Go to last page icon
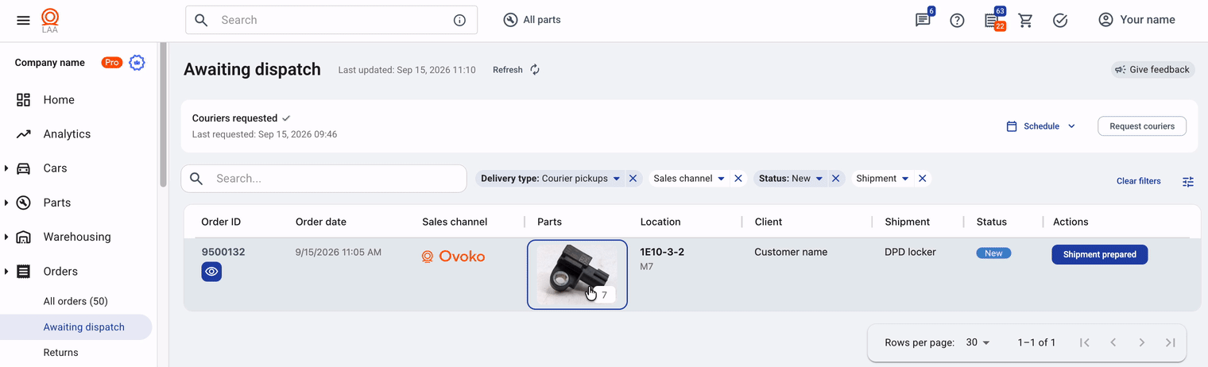 (x=1170, y=342)
